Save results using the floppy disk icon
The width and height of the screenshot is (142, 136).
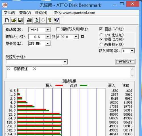pos(20,20)
